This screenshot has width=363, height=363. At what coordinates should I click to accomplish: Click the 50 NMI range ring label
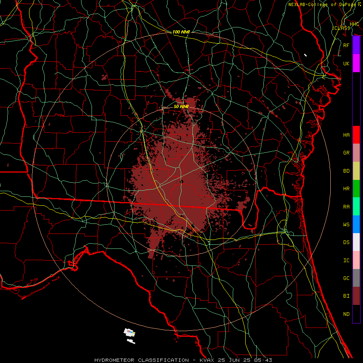click(x=181, y=106)
